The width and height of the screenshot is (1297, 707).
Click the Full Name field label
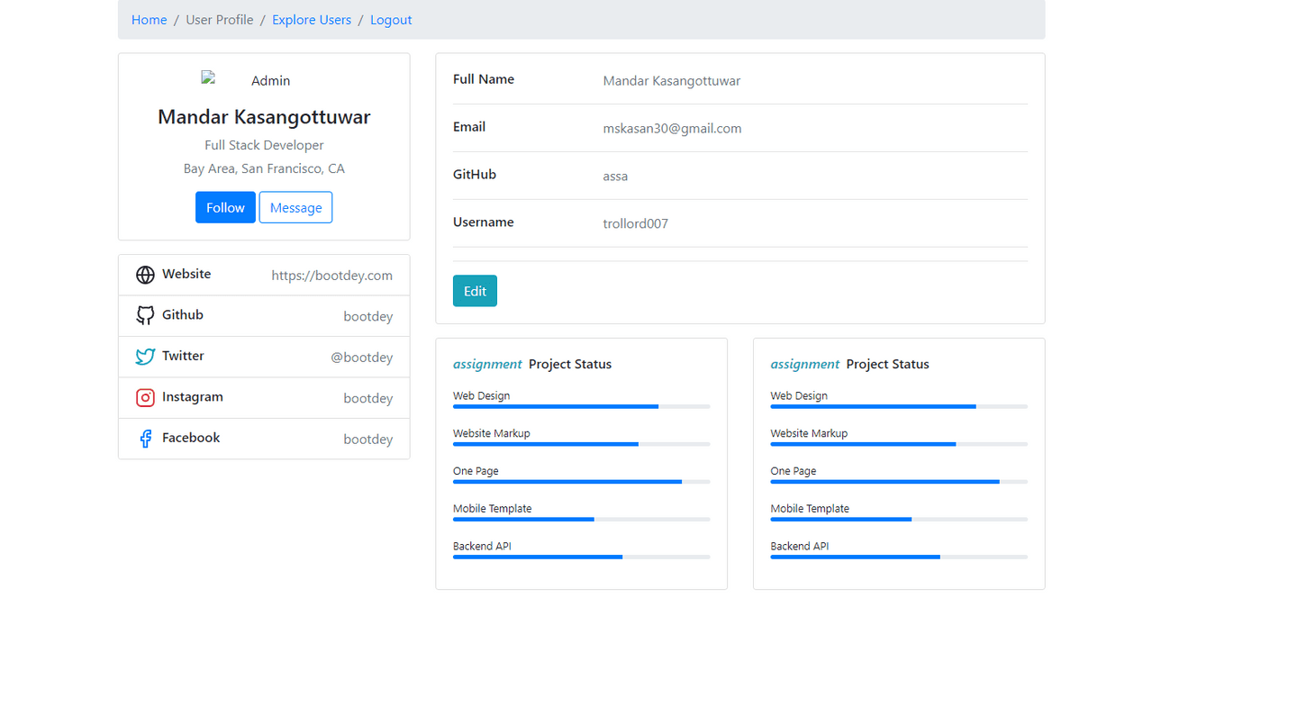pyautogui.click(x=484, y=79)
